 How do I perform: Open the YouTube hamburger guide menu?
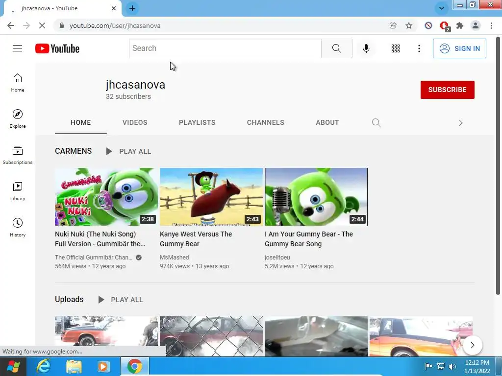pos(18,48)
